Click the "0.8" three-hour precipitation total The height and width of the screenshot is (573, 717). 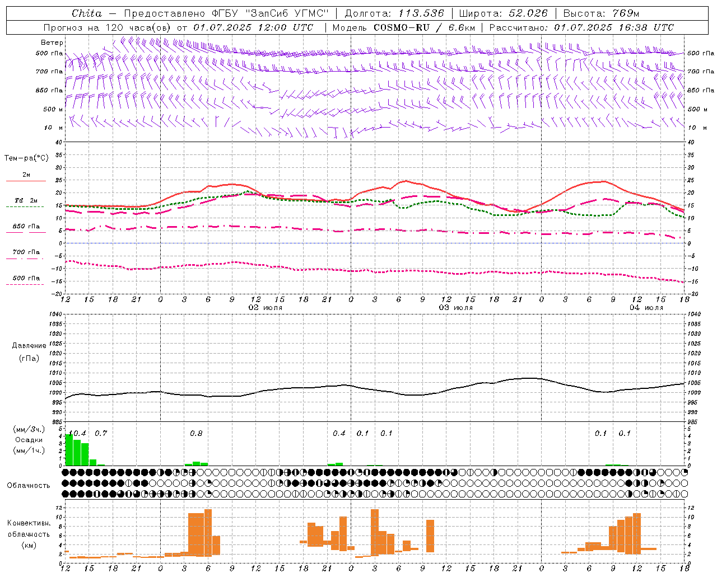196,433
